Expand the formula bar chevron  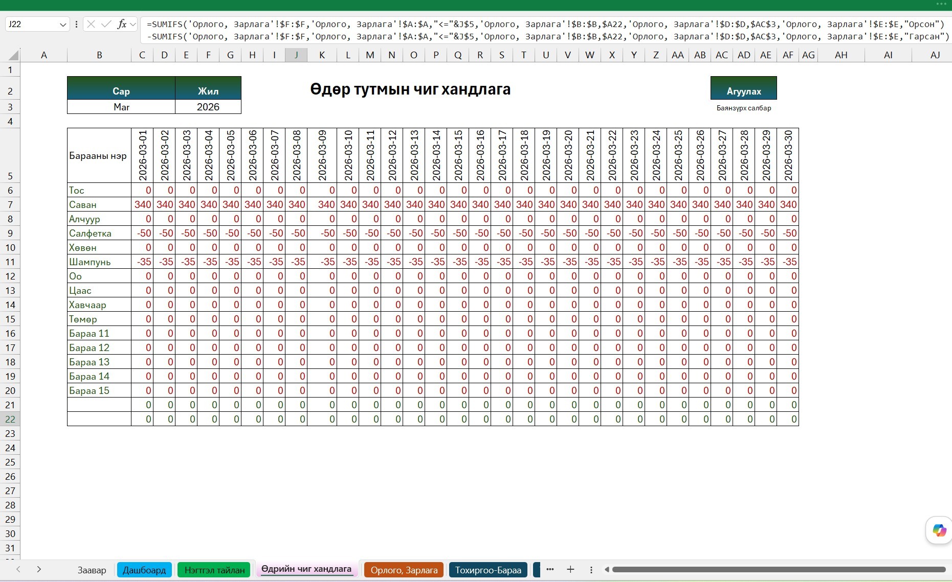[133, 24]
